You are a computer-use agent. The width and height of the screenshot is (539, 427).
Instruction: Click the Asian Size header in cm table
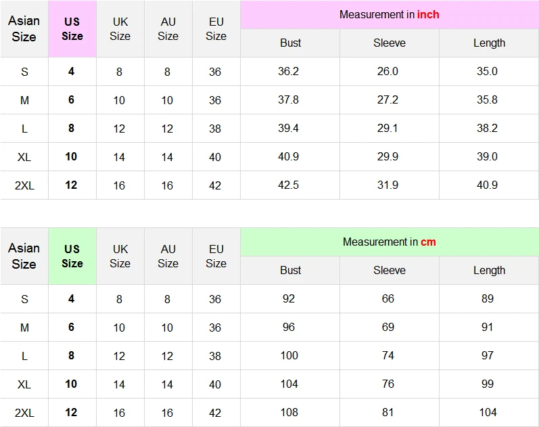tap(24, 256)
